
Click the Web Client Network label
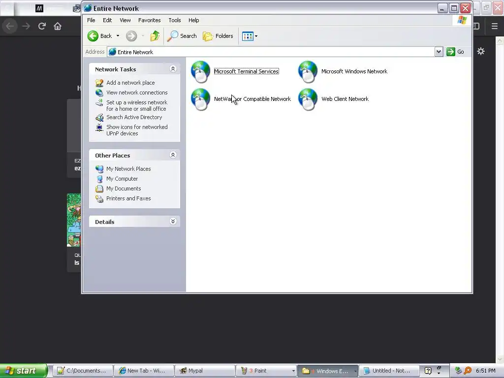pos(345,99)
